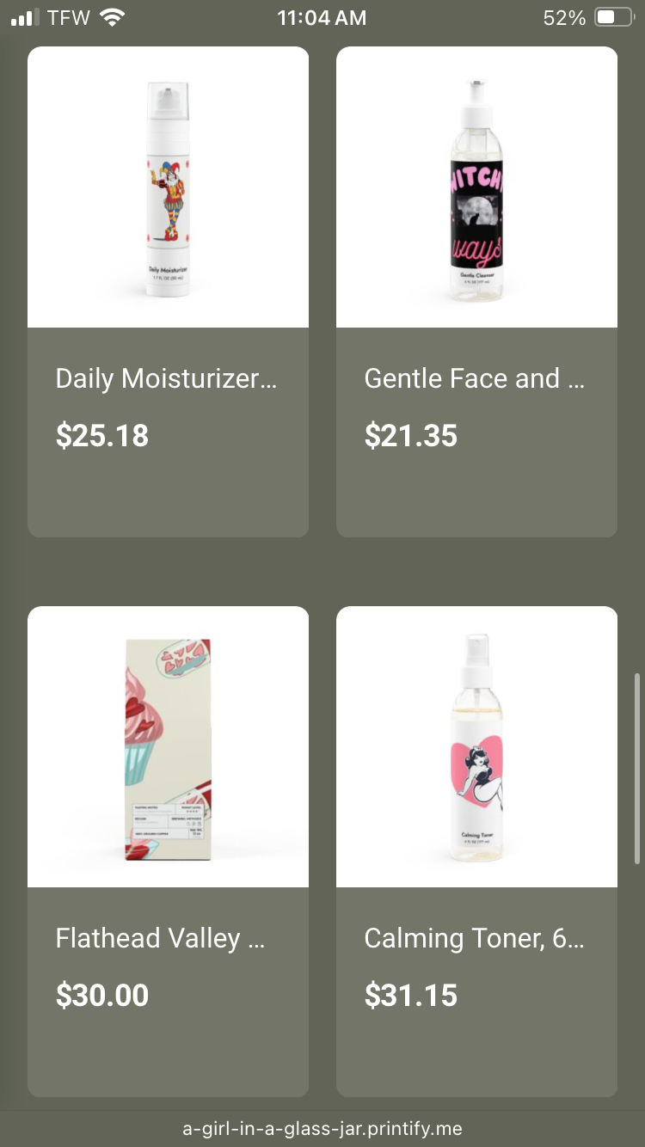Open the Calming Toner pin-up bottle image
The image size is (645, 1147).
(x=476, y=746)
